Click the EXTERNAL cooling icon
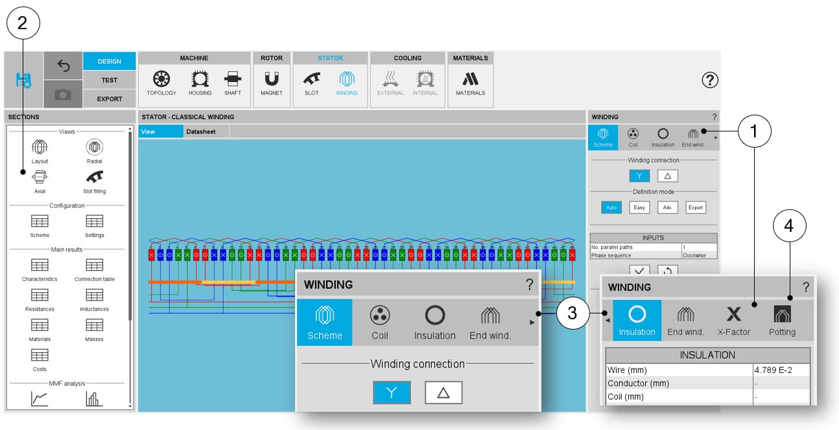The image size is (839, 430). coord(390,84)
